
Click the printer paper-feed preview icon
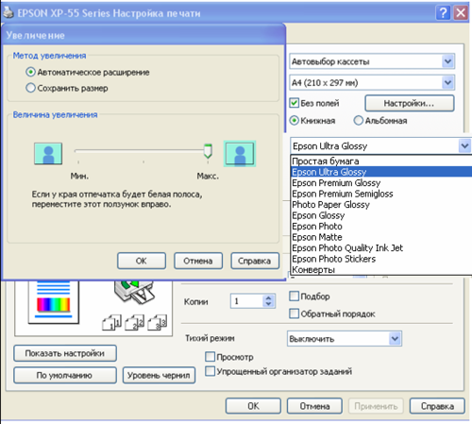(135, 291)
